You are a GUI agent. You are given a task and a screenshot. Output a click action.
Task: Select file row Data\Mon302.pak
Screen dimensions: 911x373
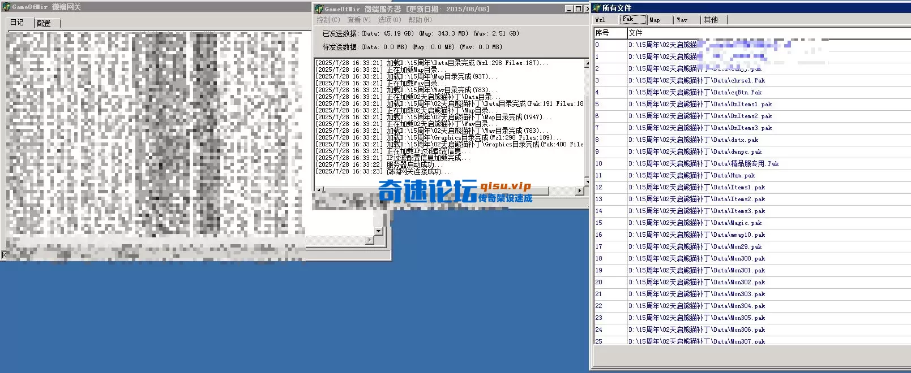point(752,282)
